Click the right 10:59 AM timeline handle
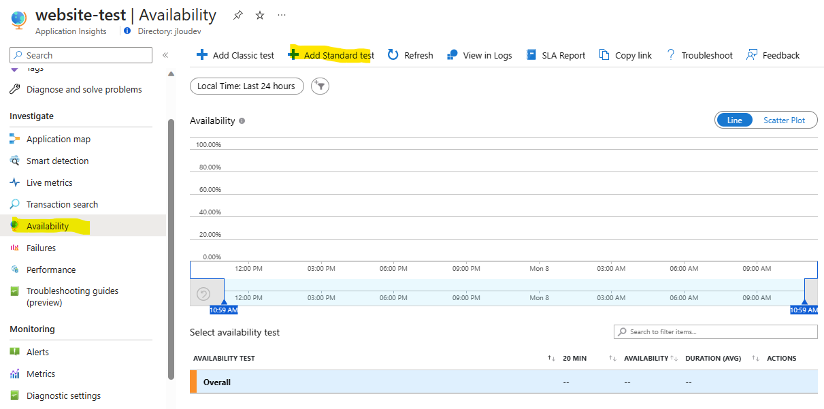Viewport: 824px width, 409px height. (x=804, y=310)
